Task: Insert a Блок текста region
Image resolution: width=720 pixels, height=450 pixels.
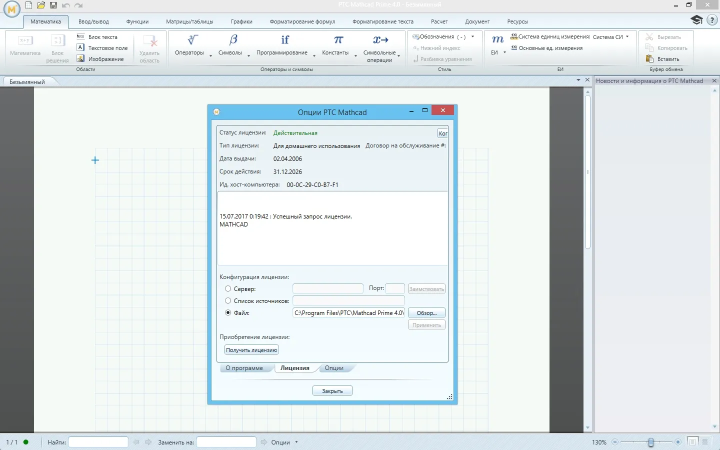Action: [x=97, y=37]
